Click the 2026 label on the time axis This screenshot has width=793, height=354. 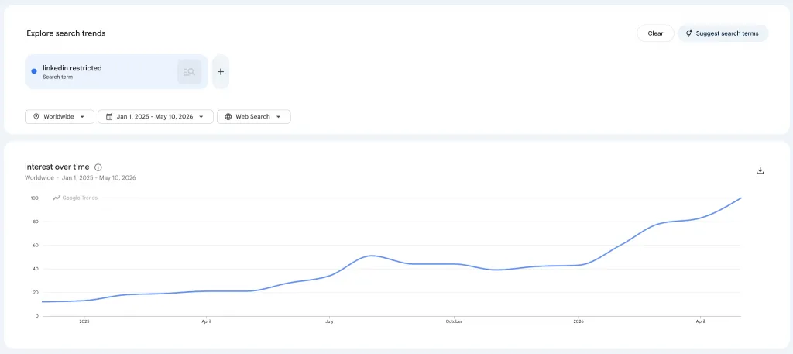(x=578, y=321)
